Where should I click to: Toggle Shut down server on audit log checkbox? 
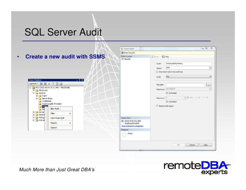[x=157, y=72]
